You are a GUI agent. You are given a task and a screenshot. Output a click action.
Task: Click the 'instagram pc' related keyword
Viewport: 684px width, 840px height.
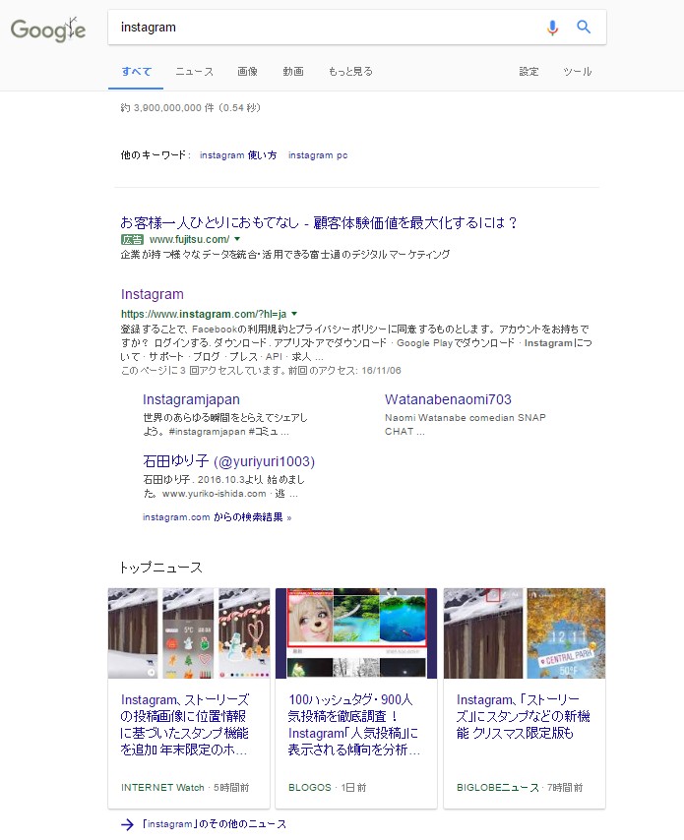click(x=318, y=154)
